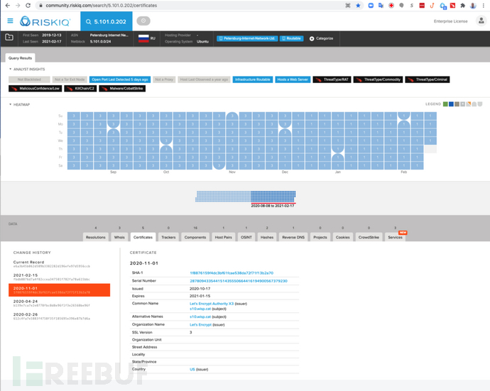
Task: Click dark blue legend swatch
Action: click(x=451, y=104)
